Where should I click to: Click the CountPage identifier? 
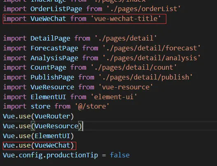(x=48, y=68)
